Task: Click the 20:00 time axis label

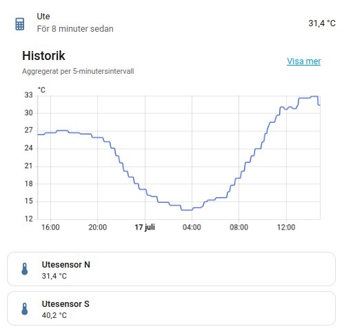Action: [97, 227]
